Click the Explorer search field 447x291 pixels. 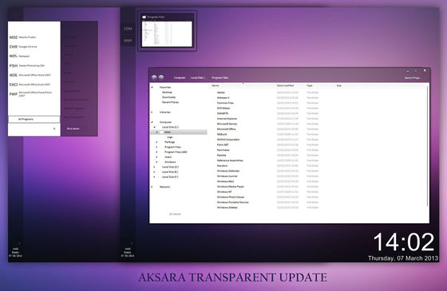pos(413,78)
